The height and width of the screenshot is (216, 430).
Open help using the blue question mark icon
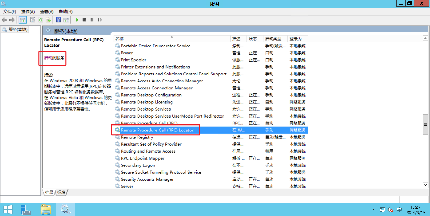[x=58, y=20]
